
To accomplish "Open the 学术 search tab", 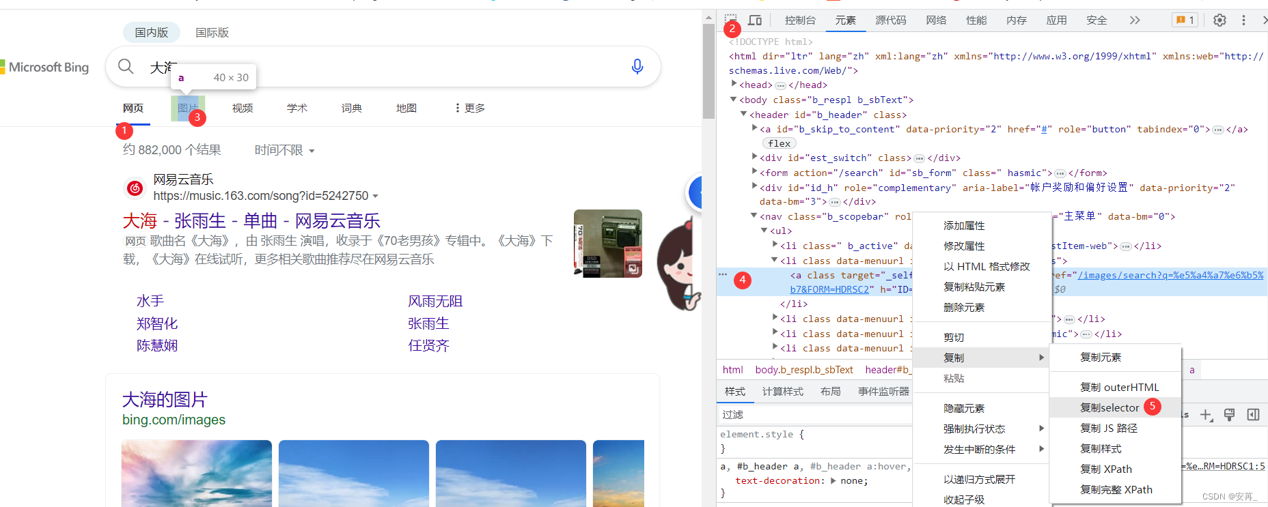I will click(x=297, y=108).
